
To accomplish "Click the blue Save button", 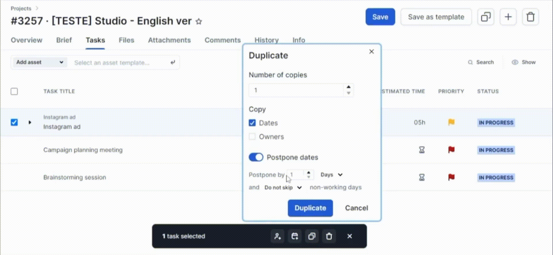I will (380, 17).
